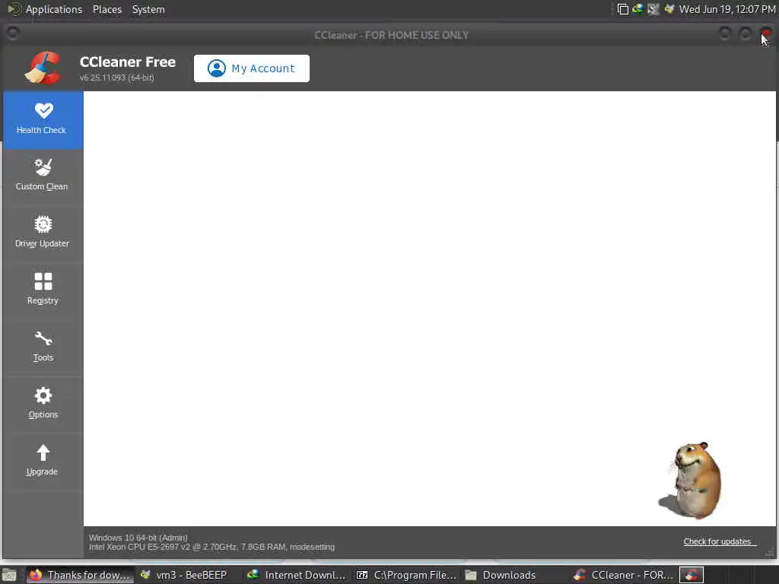The image size is (779, 584).
Task: Open the Driver Updater section
Action: 43,233
